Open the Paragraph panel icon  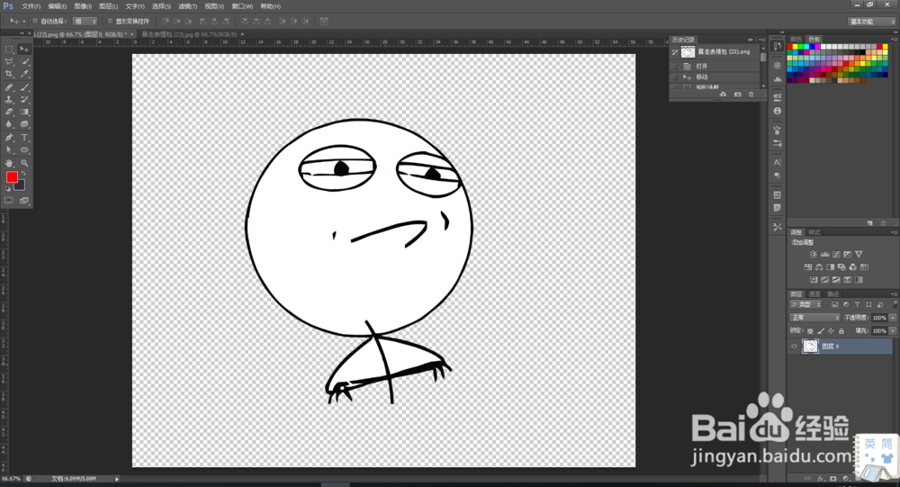pos(778,176)
